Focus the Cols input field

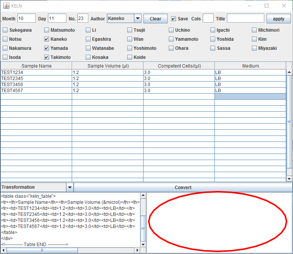208,18
